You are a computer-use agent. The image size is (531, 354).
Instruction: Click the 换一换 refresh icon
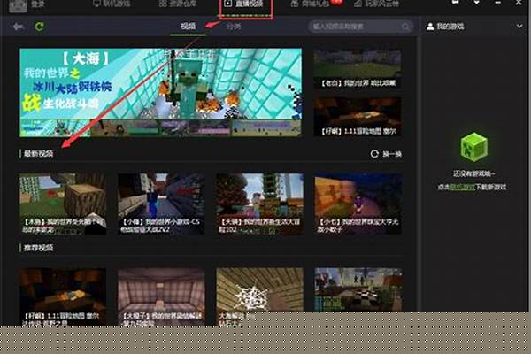[x=374, y=154]
